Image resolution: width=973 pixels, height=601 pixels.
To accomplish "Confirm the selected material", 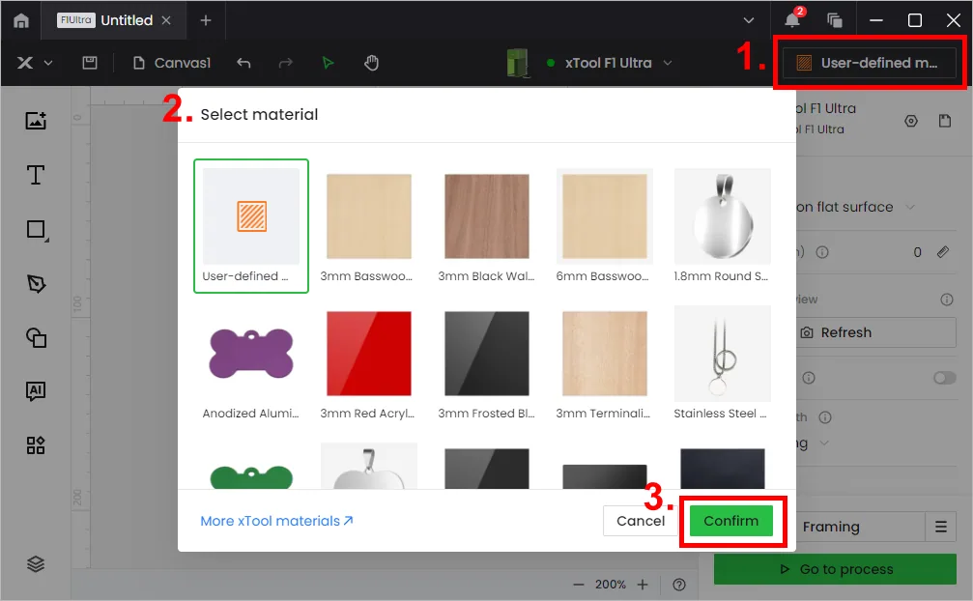I will [x=731, y=521].
